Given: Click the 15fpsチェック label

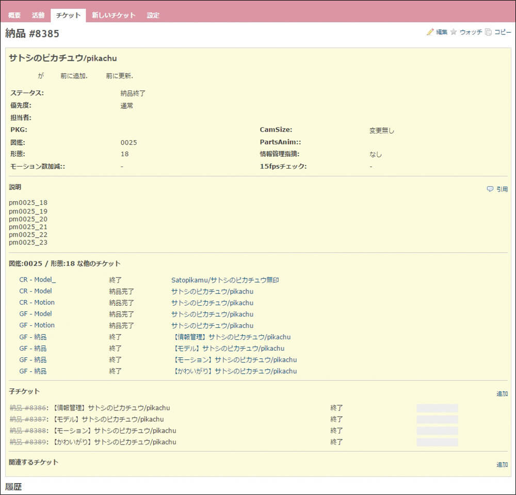Looking at the screenshot, I should (x=283, y=167).
